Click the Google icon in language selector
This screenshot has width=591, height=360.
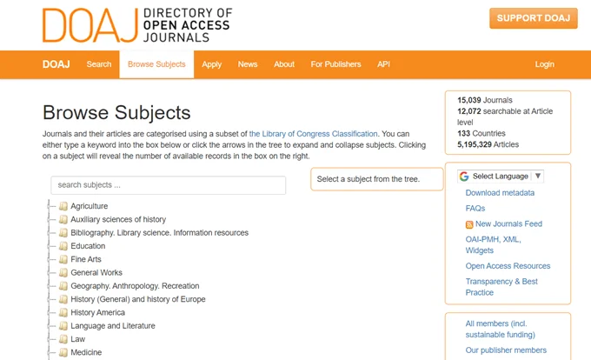click(464, 177)
